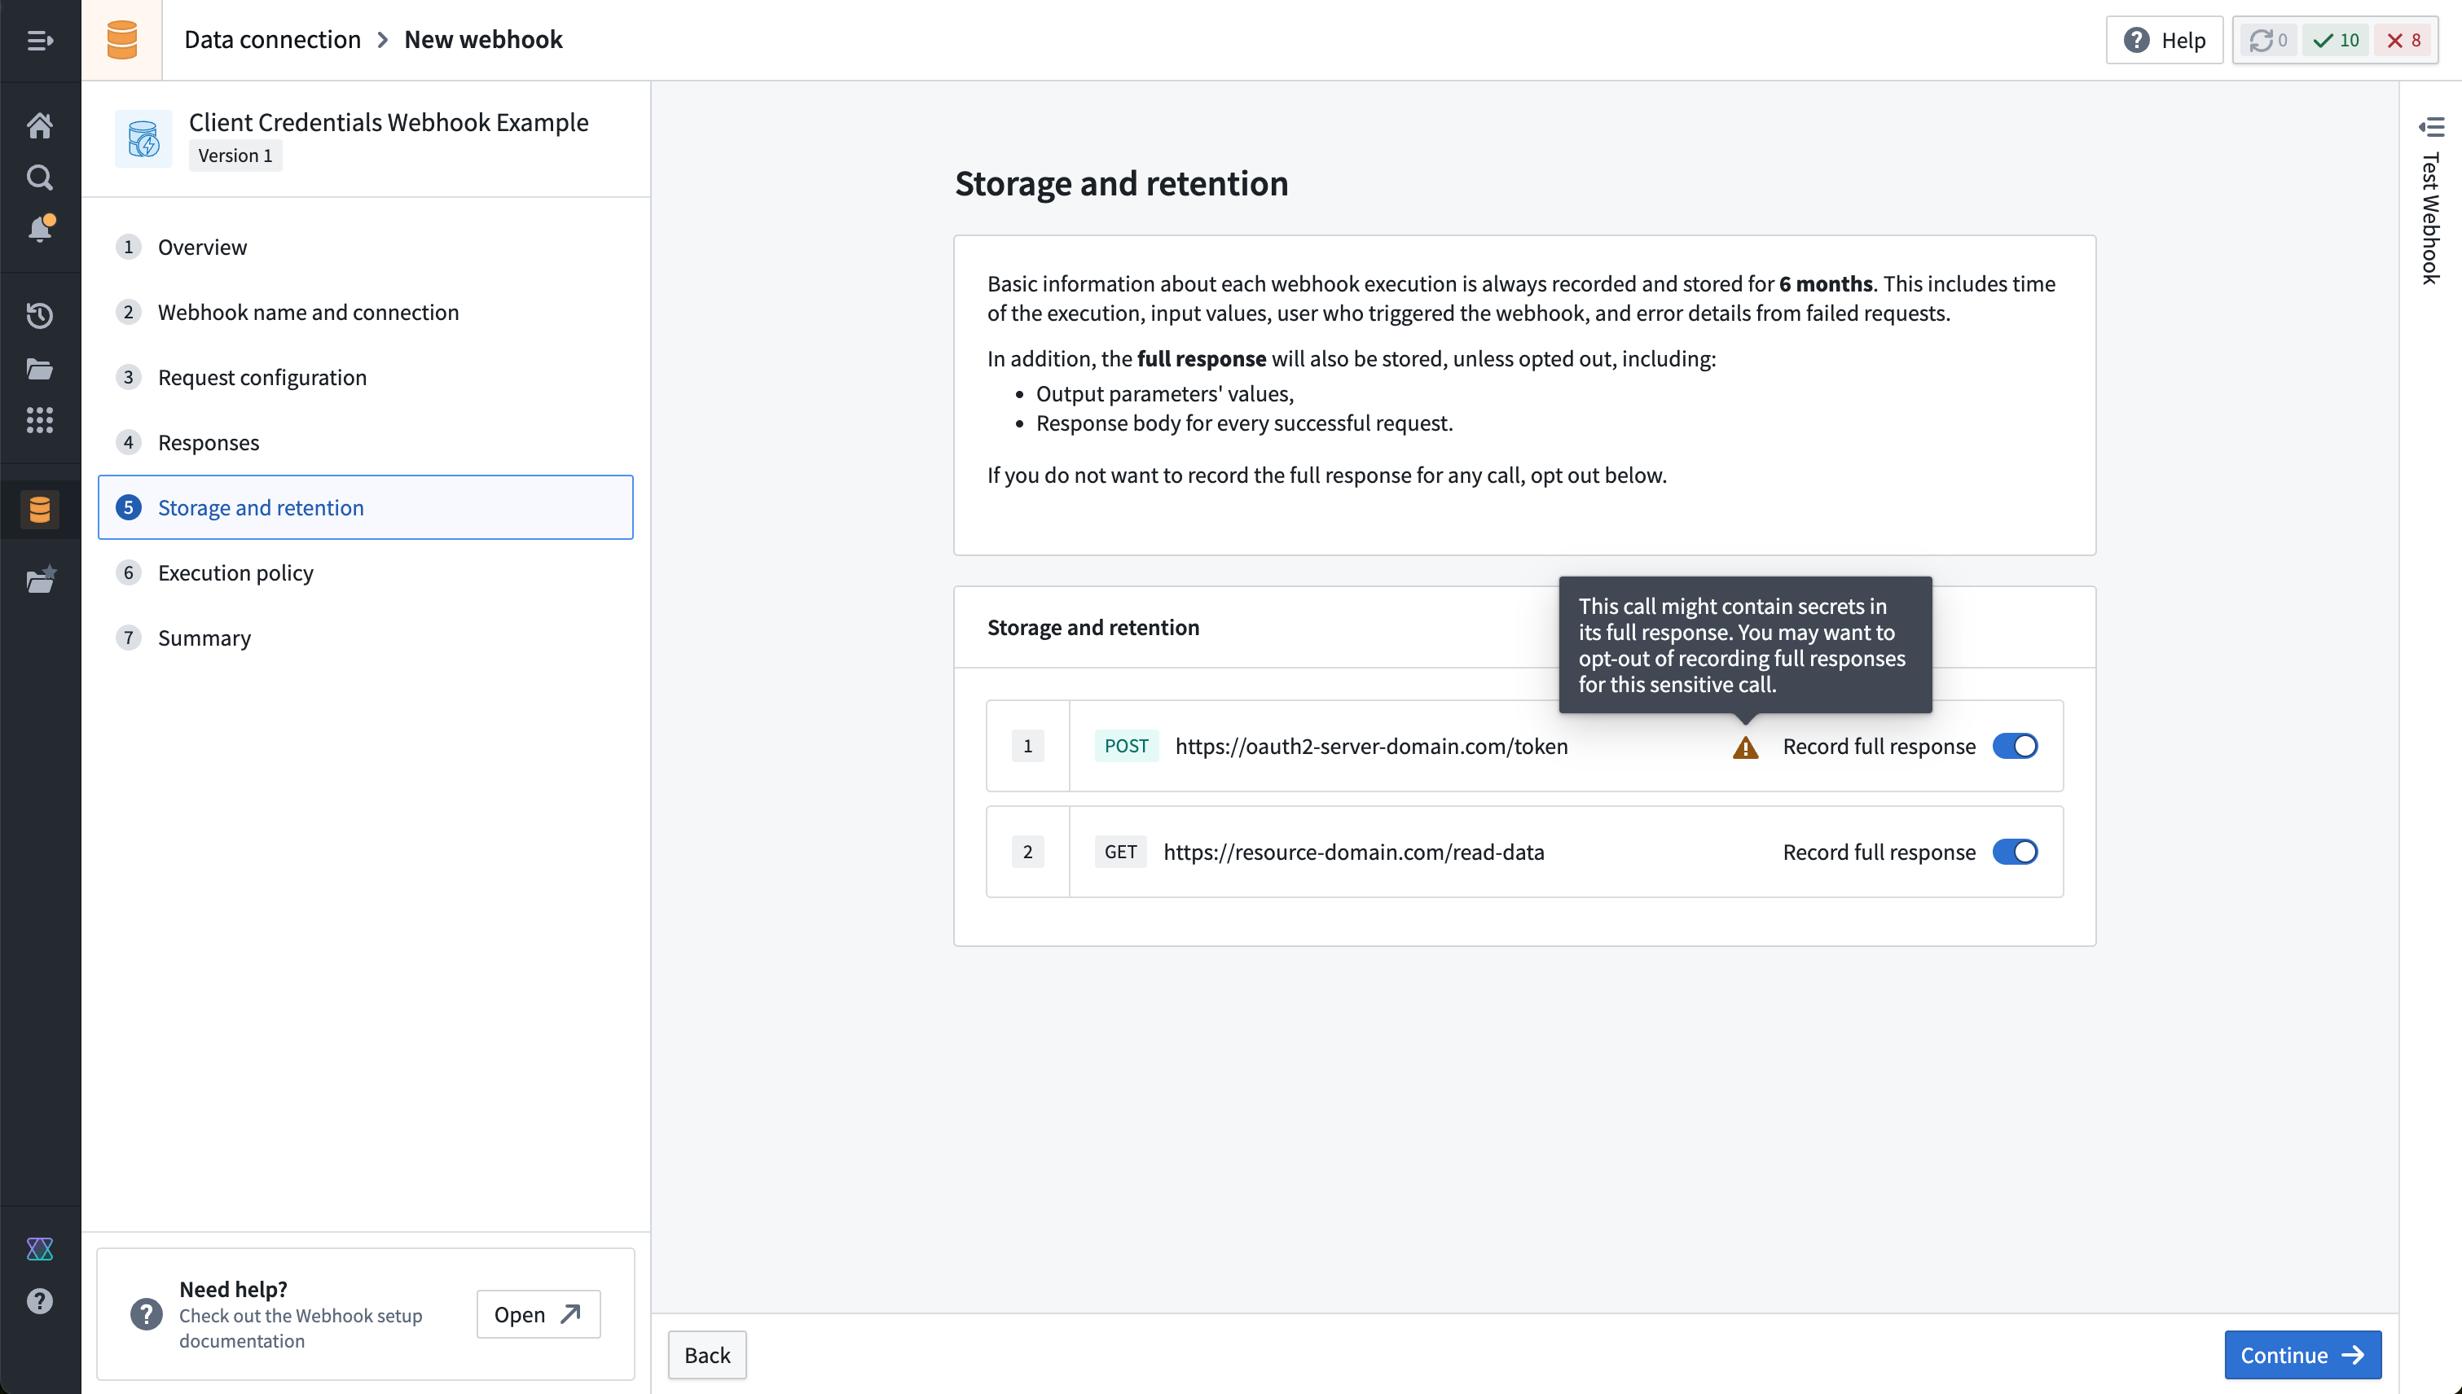This screenshot has width=2462, height=1394.
Task: Click the Continue button to proceed
Action: (x=2303, y=1355)
